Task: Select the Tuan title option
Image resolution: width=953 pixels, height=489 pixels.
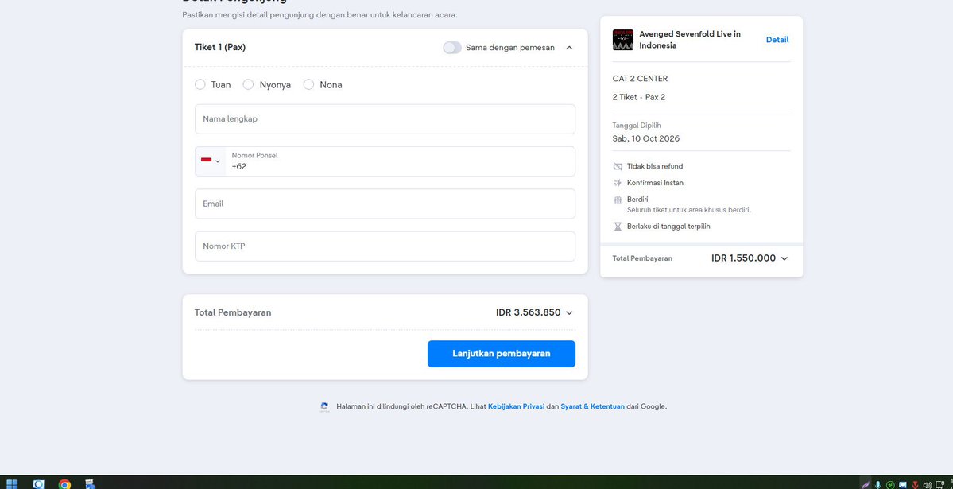Action: pyautogui.click(x=200, y=84)
